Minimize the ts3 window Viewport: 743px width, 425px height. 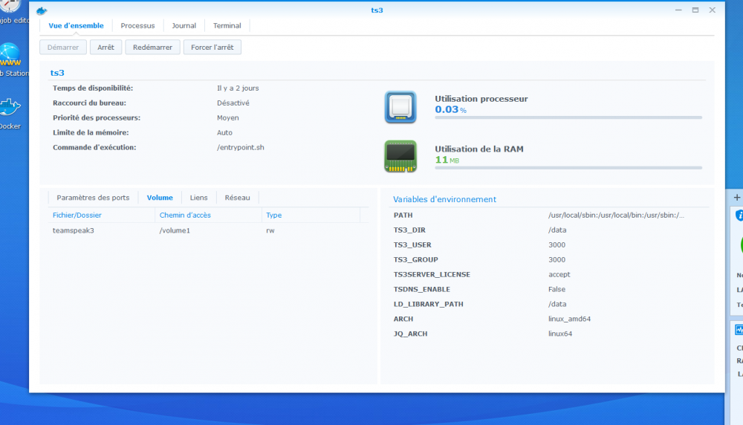678,10
